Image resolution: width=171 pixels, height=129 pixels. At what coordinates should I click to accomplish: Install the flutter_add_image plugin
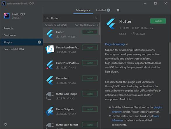click(90, 94)
